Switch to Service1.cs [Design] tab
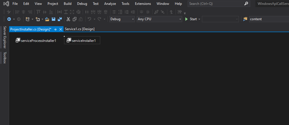The width and height of the screenshot is (289, 125). point(80,29)
